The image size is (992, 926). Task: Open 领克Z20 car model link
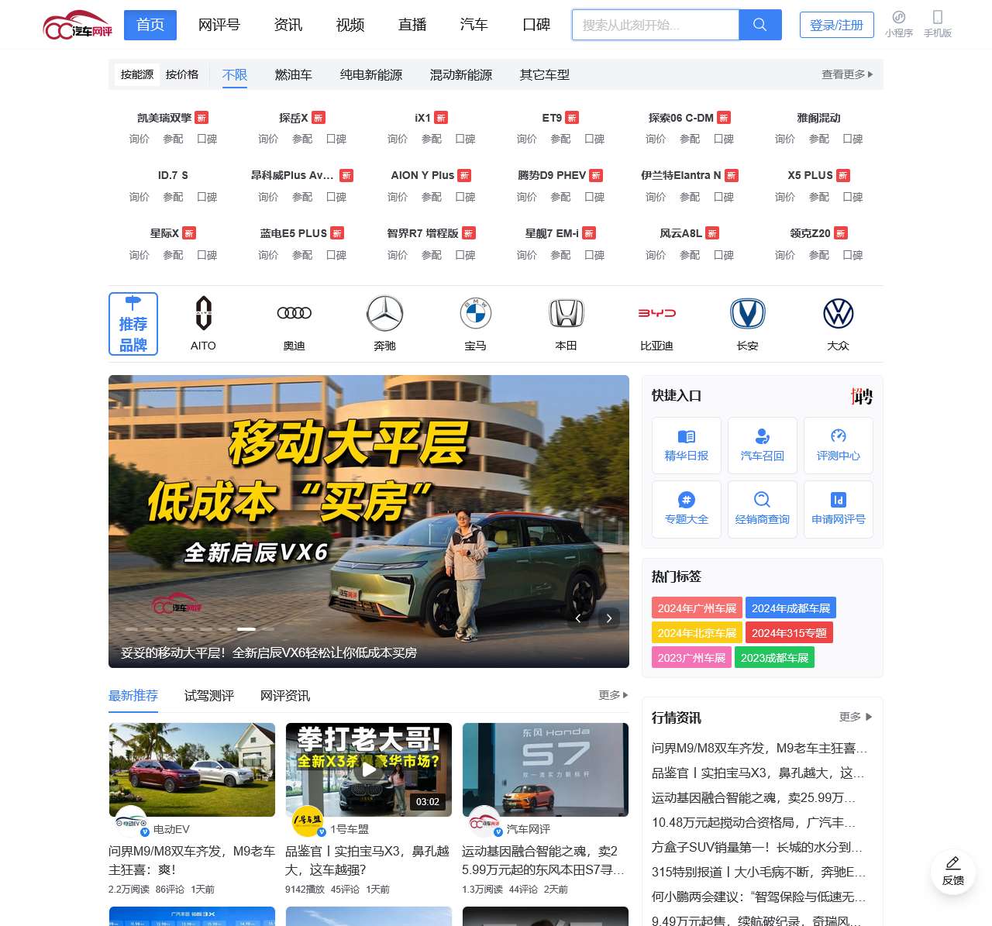coord(811,233)
